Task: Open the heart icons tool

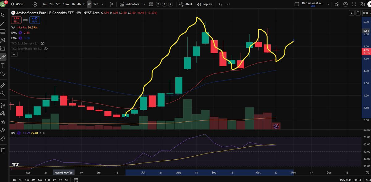Action: tap(3, 74)
